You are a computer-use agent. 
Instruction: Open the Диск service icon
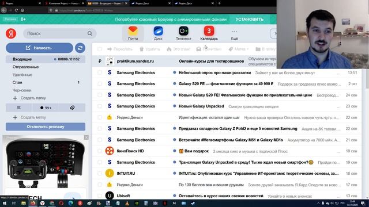[158, 33]
